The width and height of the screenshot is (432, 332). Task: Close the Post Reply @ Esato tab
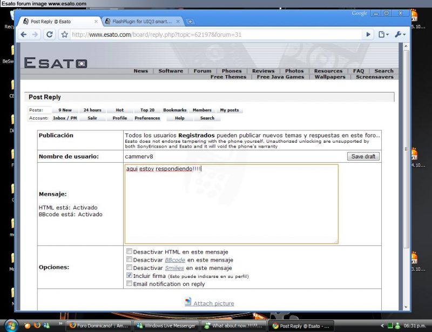coord(96,22)
